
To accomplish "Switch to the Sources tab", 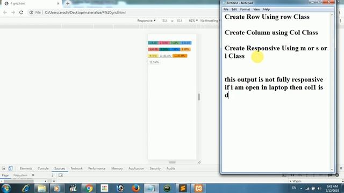I will [60, 168].
